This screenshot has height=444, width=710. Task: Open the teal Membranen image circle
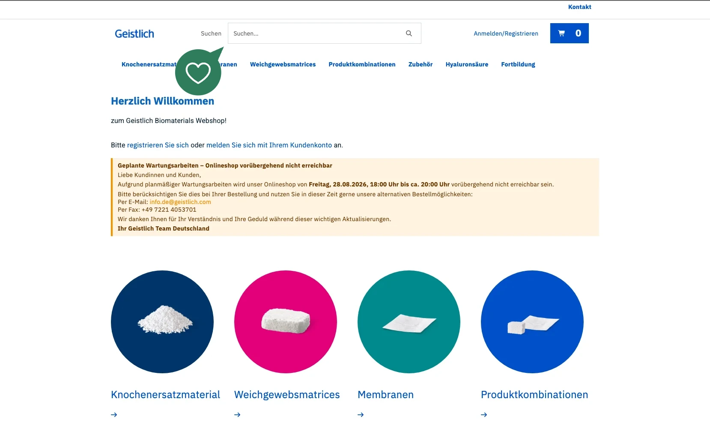(x=409, y=322)
